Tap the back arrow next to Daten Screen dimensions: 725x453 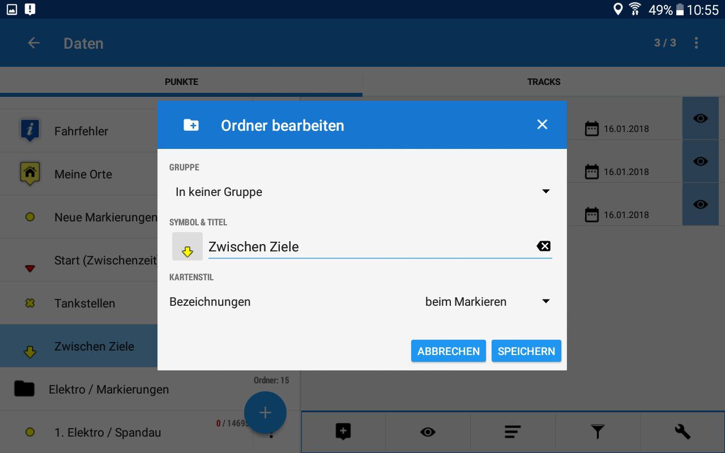[x=33, y=43]
